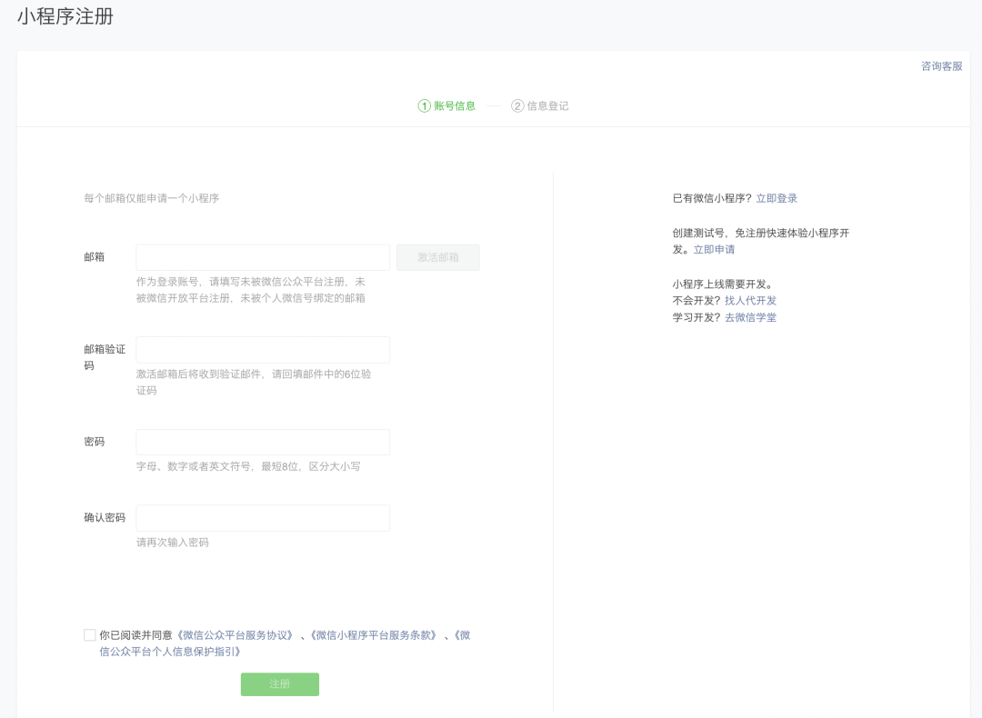
Task: Select step 2 信息登记 tab
Action: click(x=540, y=105)
